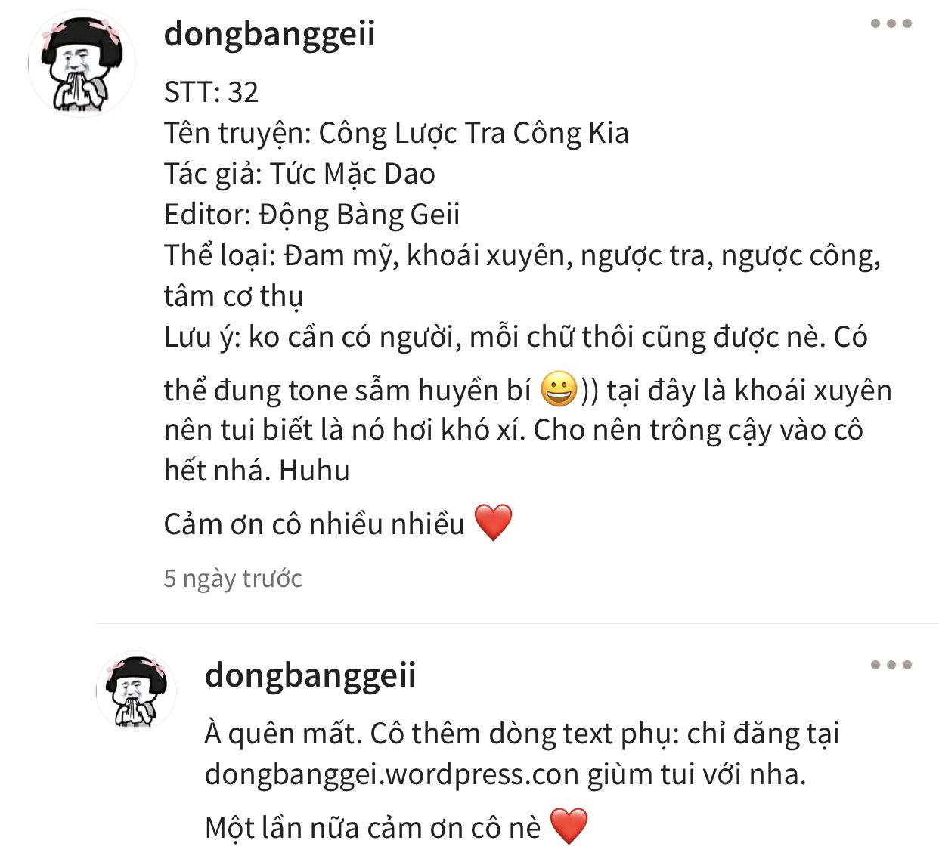Screen dimensions: 939x865
Task: Click the red heart ending the reply
Action: (569, 826)
